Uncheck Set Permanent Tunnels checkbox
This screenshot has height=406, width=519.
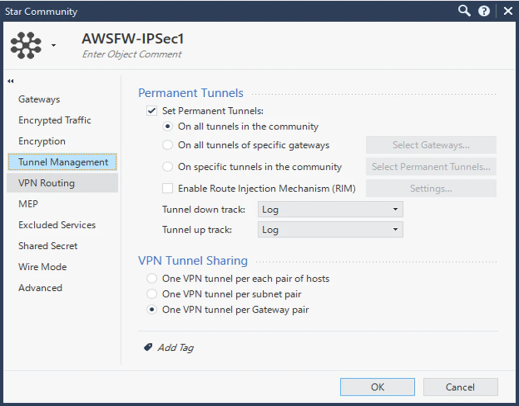152,111
